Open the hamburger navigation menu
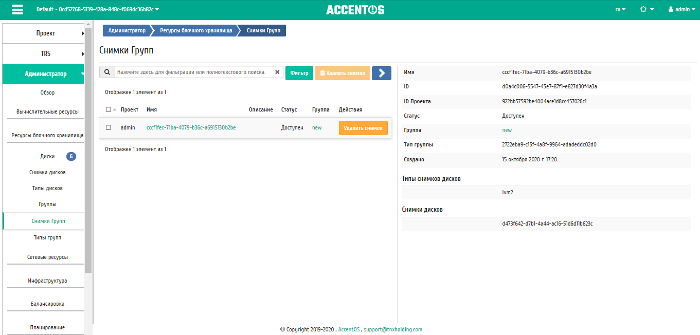 (x=17, y=10)
